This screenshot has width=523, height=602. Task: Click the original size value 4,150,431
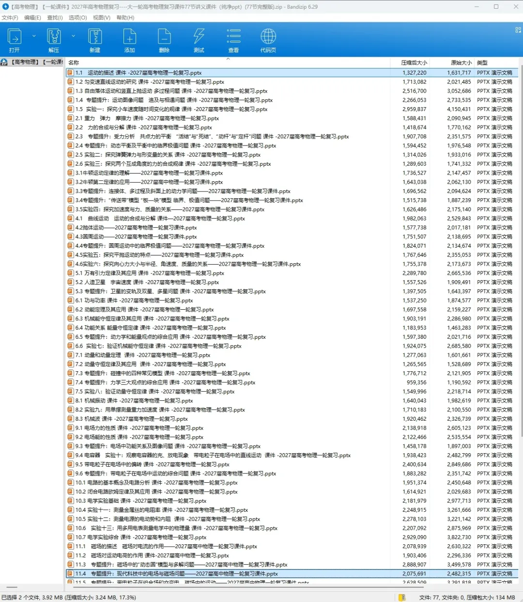[459, 110]
